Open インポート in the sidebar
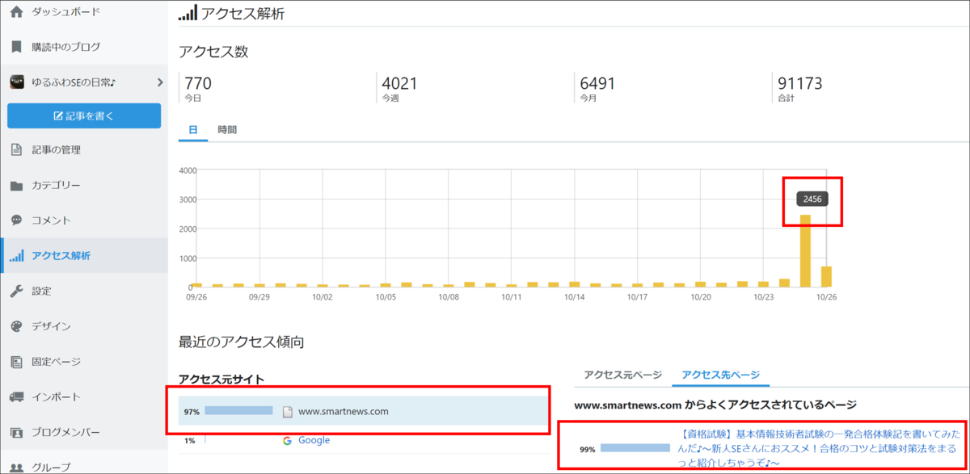 coord(56,396)
